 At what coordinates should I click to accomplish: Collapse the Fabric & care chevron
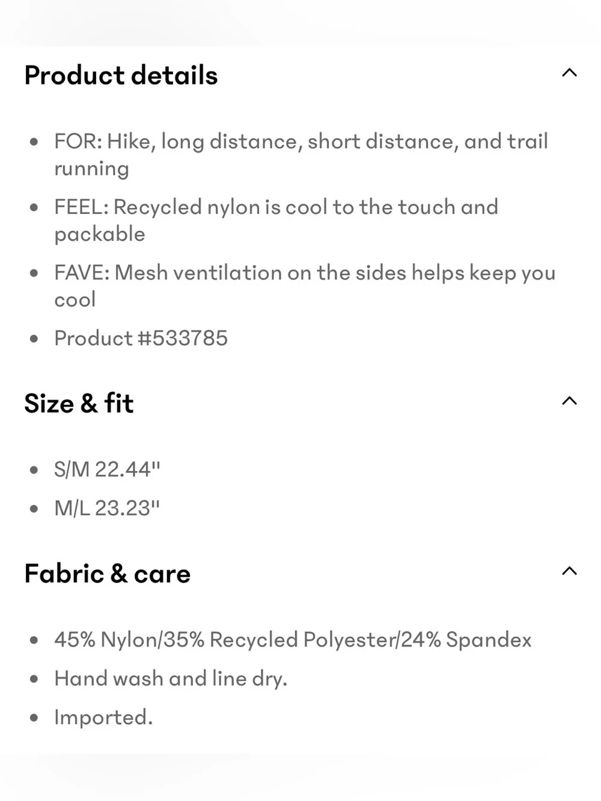pos(569,571)
